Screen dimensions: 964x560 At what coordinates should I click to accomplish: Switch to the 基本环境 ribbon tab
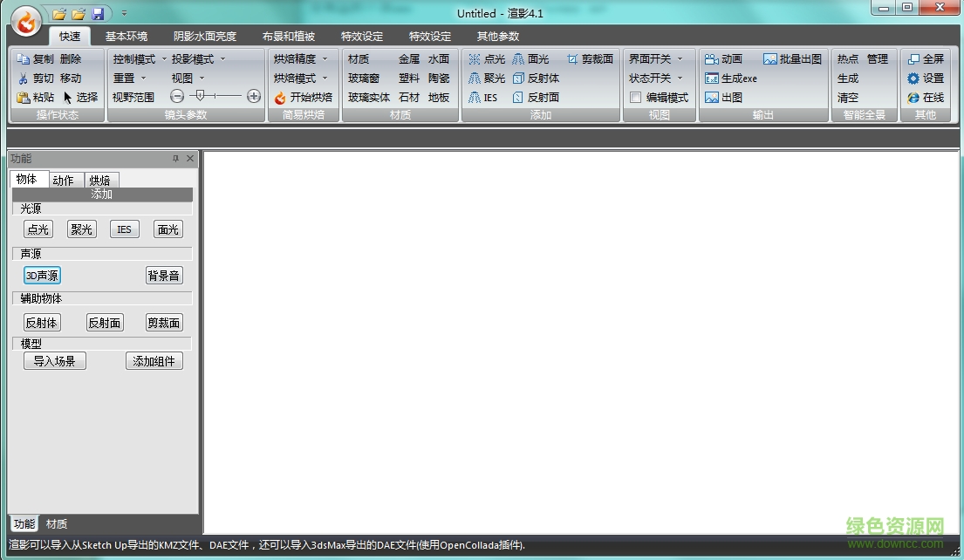pyautogui.click(x=126, y=37)
